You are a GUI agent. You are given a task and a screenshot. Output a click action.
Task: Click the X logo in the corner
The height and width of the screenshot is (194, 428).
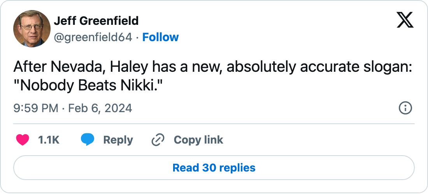405,20
